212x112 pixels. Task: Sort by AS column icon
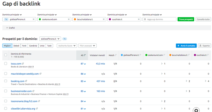[x=85, y=55]
